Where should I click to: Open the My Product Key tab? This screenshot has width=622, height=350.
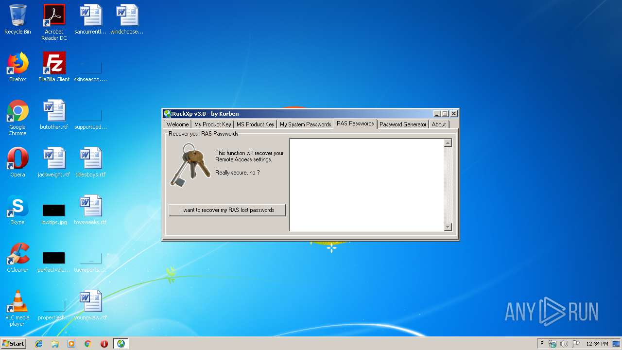tap(212, 124)
